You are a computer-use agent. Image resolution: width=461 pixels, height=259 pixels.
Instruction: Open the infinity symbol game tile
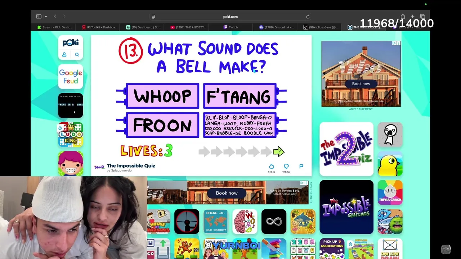pos(274,222)
